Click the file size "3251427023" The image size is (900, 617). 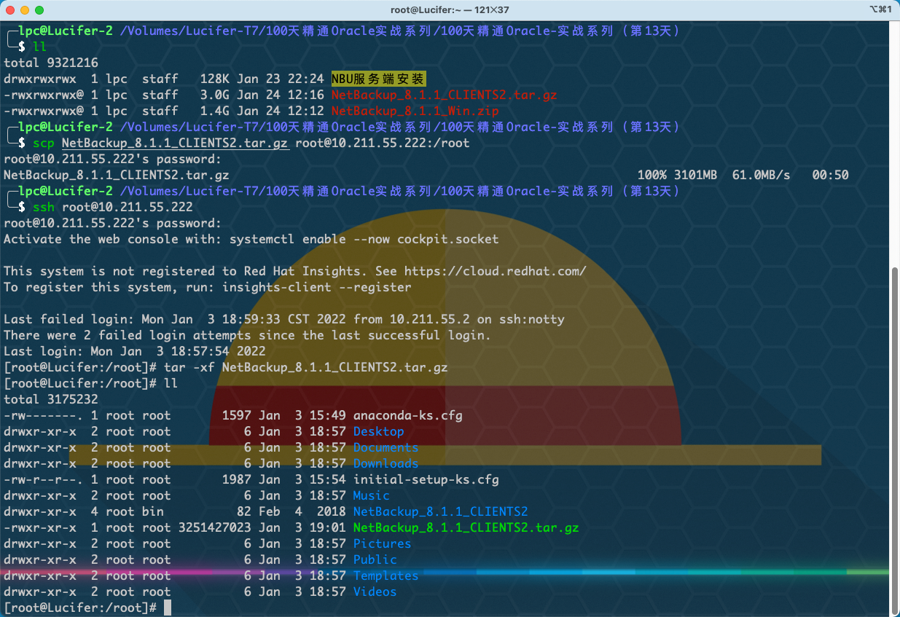pyautogui.click(x=215, y=527)
